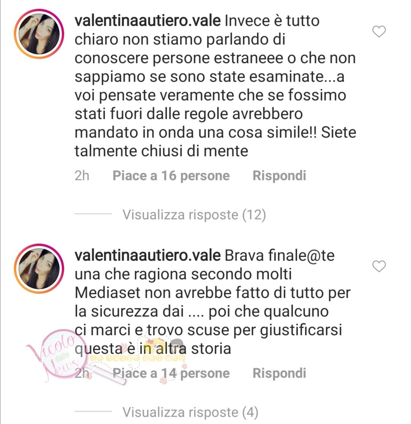The height and width of the screenshot is (424, 411).
Task: Click the 2h timestamp under the second comment
Action: pyautogui.click(x=82, y=373)
